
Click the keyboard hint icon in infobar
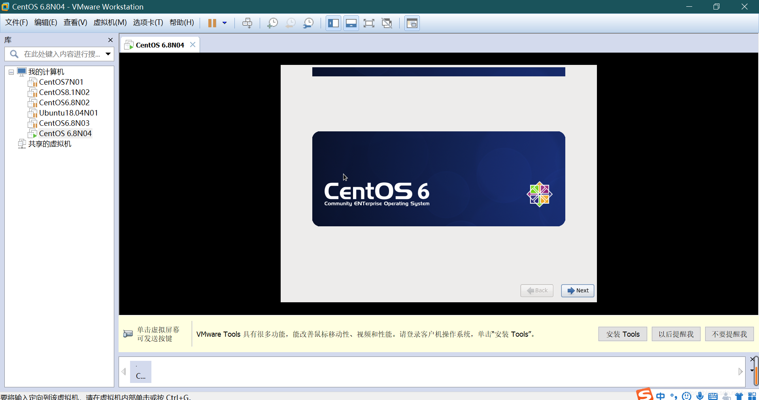pyautogui.click(x=128, y=334)
